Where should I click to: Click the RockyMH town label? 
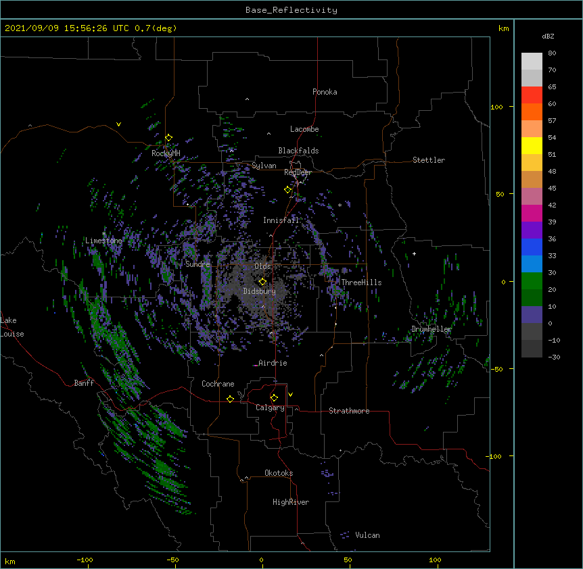pyautogui.click(x=166, y=153)
